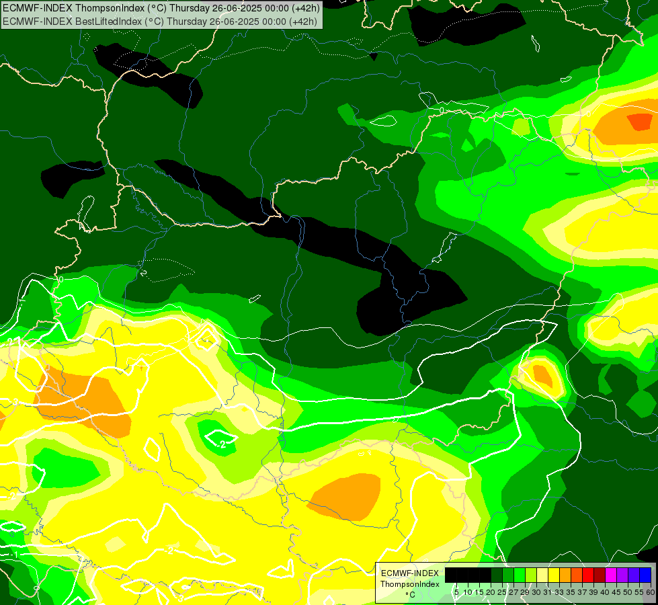Select the orange 33–35 legend swatch
Viewport: 658px width, 605px height.
pos(565,575)
